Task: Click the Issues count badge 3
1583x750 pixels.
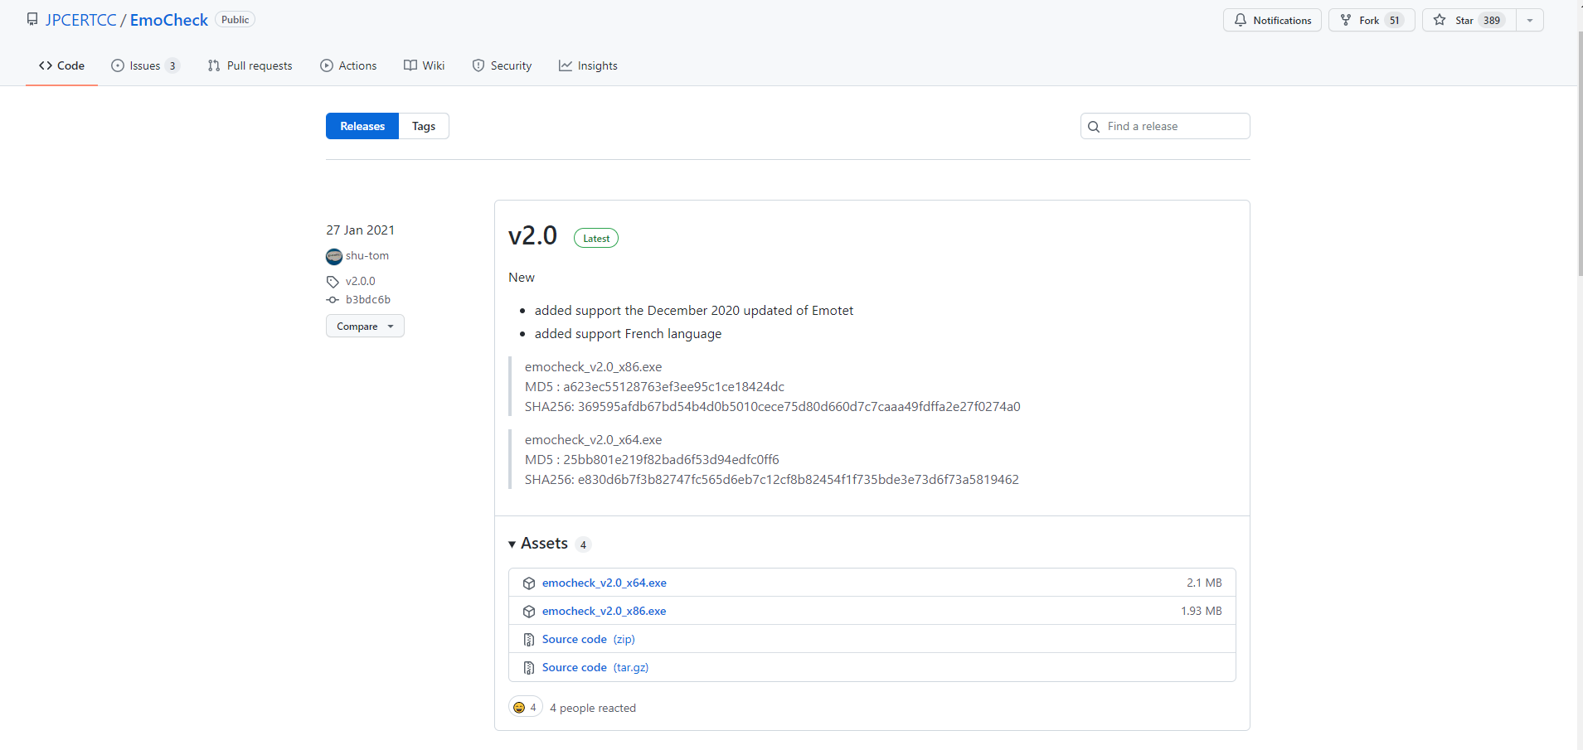Action: (172, 66)
